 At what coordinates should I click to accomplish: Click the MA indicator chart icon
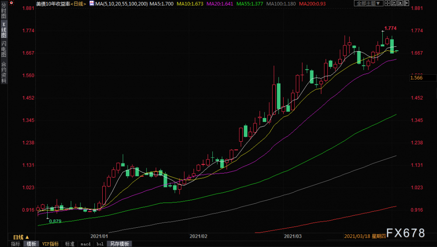click(92, 3)
